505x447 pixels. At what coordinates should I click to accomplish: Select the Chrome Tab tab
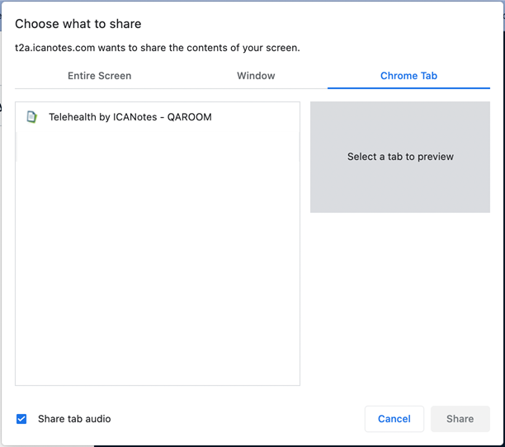tap(408, 76)
